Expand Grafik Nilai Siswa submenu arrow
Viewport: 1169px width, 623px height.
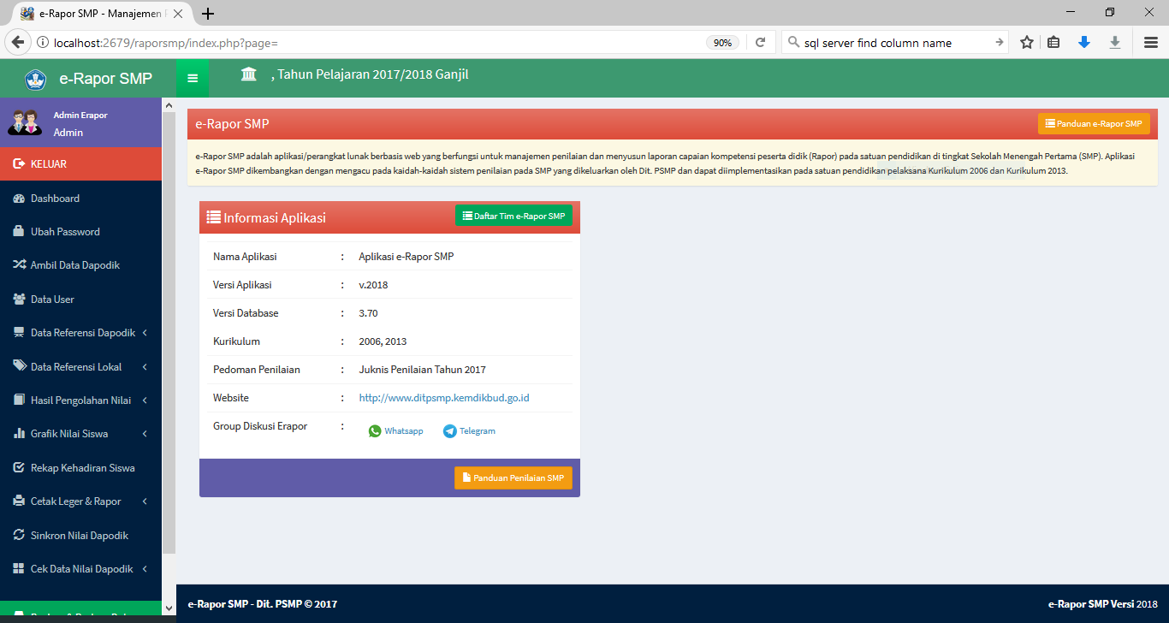tap(145, 434)
